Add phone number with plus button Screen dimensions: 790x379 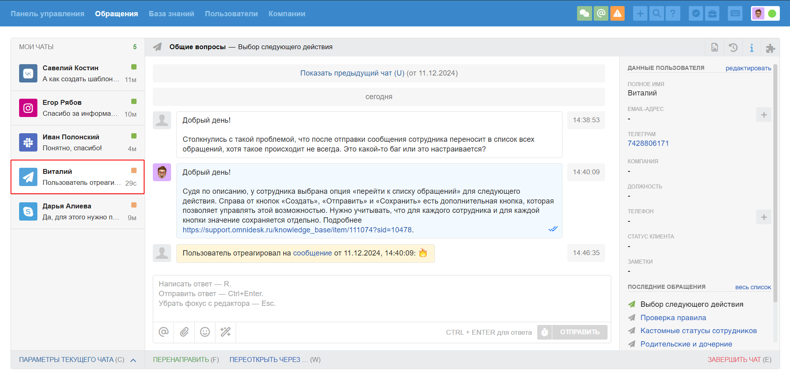[x=764, y=217]
